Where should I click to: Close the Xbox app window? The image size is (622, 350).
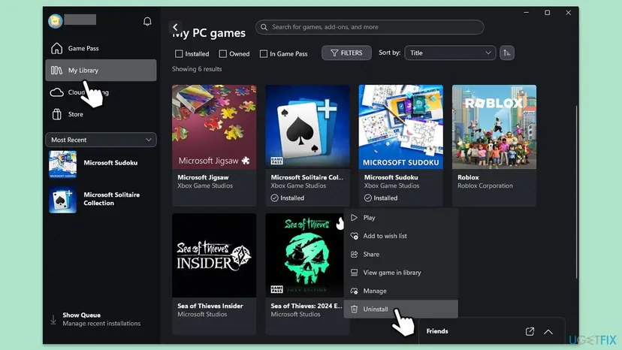click(x=568, y=13)
